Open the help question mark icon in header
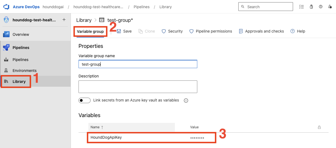 pyautogui.click(x=321, y=7)
